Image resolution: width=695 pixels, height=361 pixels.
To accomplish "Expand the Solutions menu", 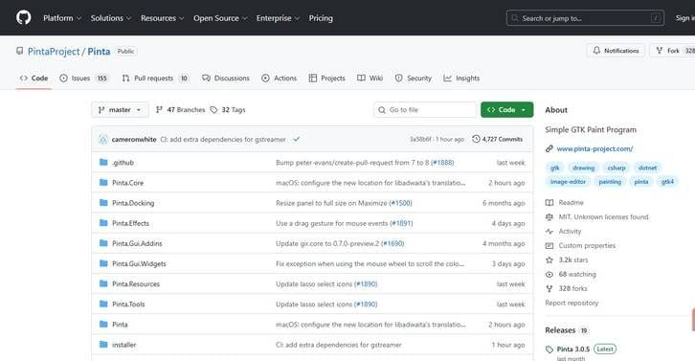I will [111, 18].
